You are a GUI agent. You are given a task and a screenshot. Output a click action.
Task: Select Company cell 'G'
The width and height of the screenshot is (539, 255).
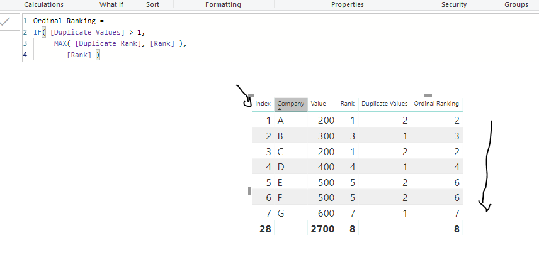pos(281,213)
